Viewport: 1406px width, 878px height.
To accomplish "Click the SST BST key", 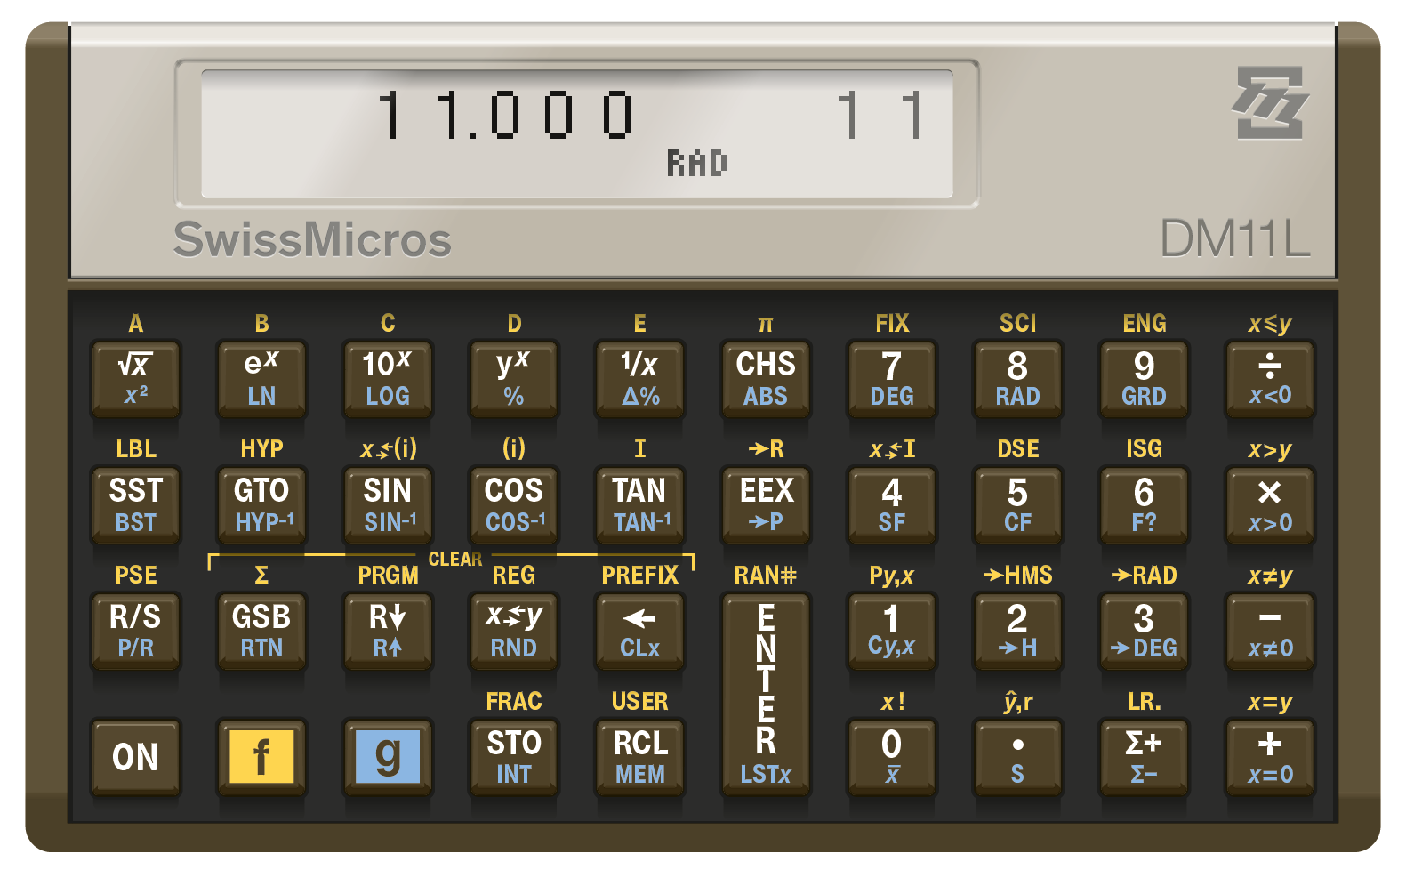I will click(x=135, y=505).
